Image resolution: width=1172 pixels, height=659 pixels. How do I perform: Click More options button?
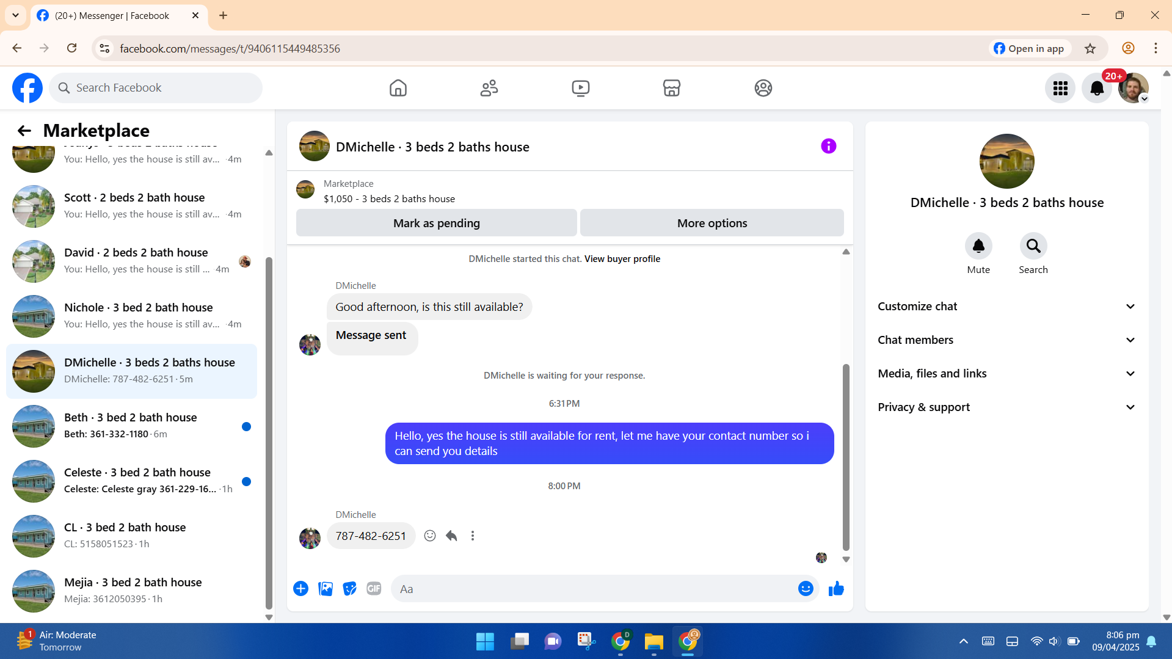point(712,223)
